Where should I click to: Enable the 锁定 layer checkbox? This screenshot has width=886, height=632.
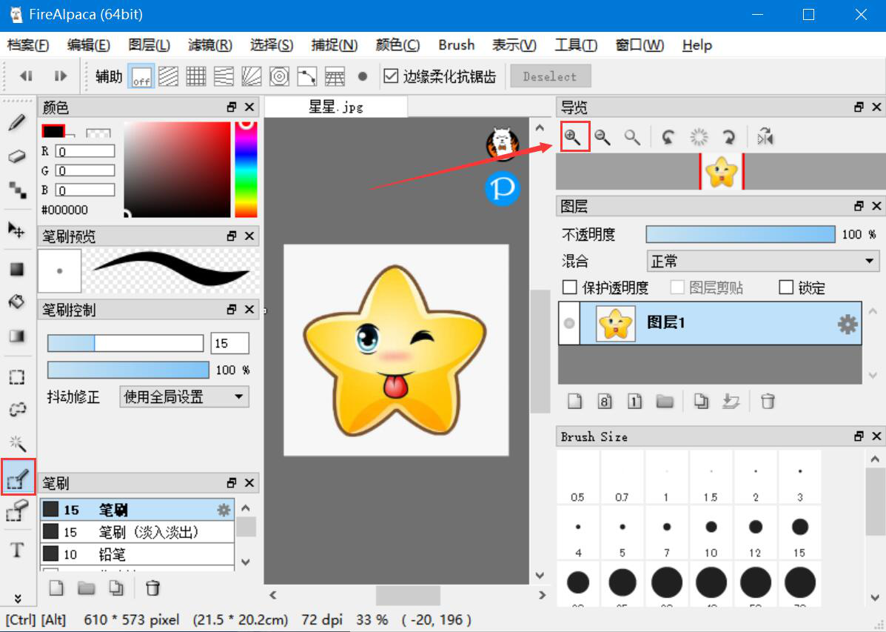coord(786,287)
